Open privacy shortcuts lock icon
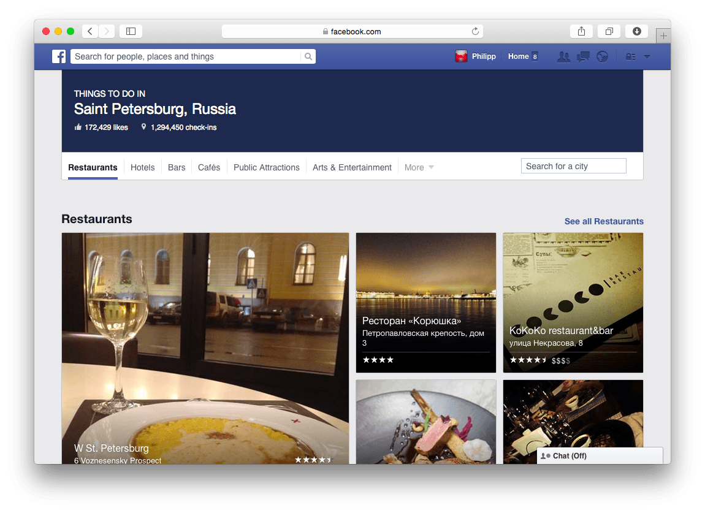The image size is (705, 513). pyautogui.click(x=630, y=56)
